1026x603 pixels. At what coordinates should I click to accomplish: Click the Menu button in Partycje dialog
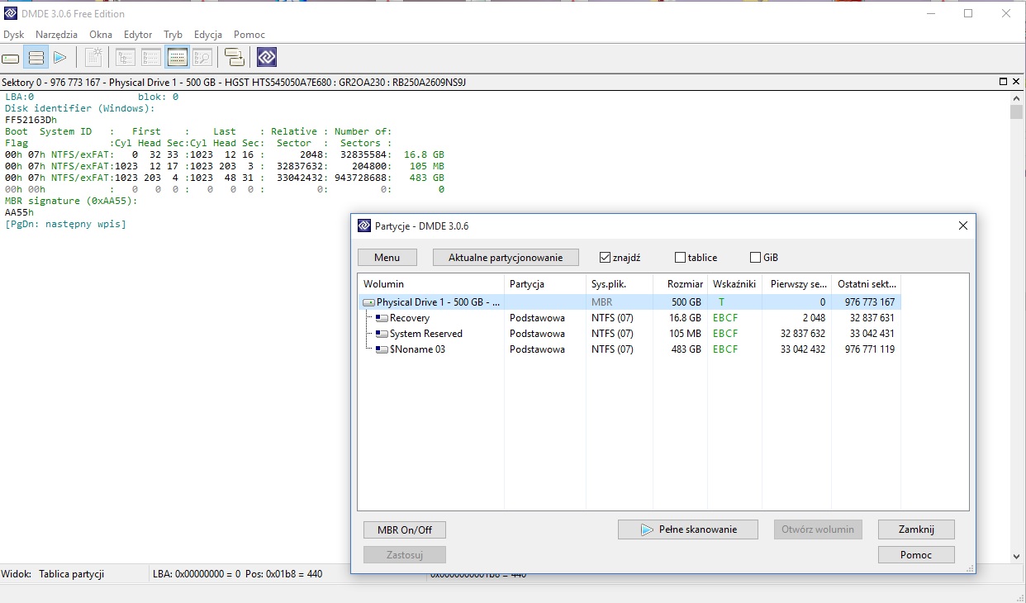pyautogui.click(x=387, y=257)
